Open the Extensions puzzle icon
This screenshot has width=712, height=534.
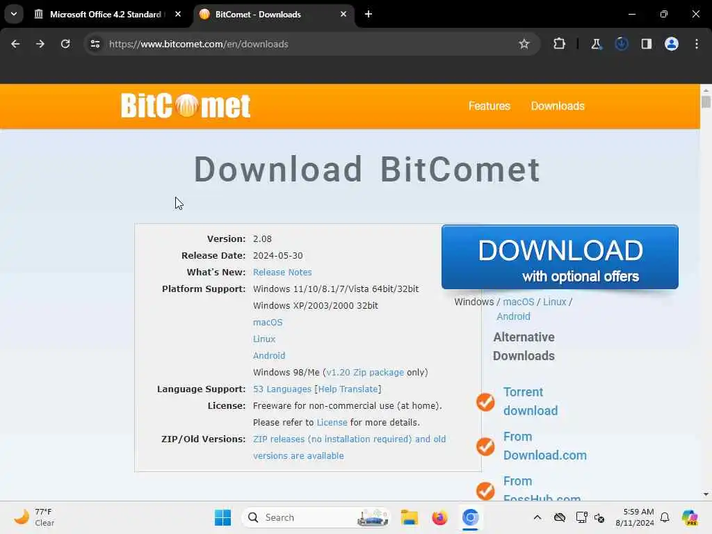[560, 44]
